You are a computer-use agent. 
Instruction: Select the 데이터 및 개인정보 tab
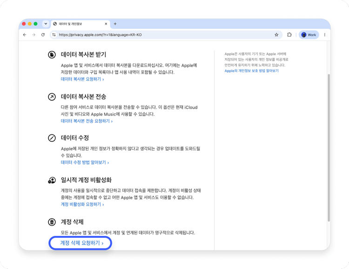(x=81, y=24)
